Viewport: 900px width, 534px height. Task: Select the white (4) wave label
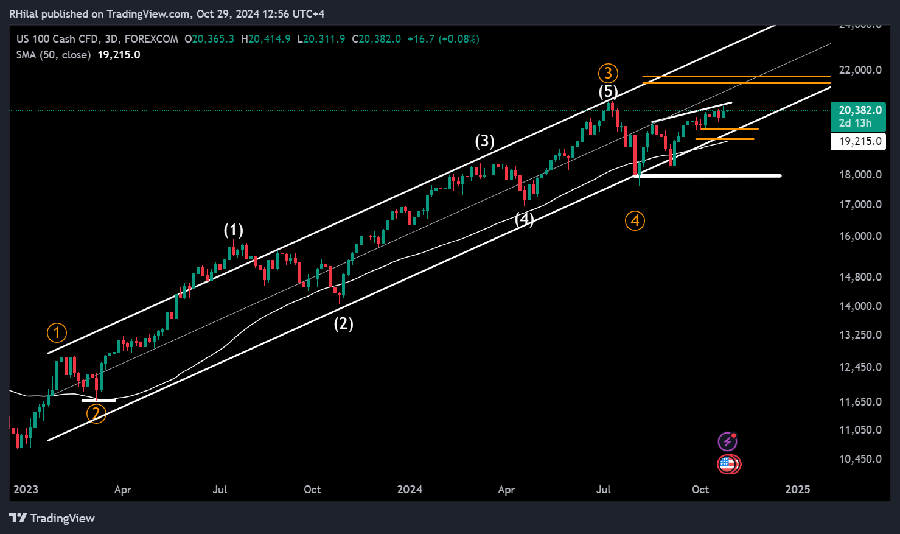point(525,219)
